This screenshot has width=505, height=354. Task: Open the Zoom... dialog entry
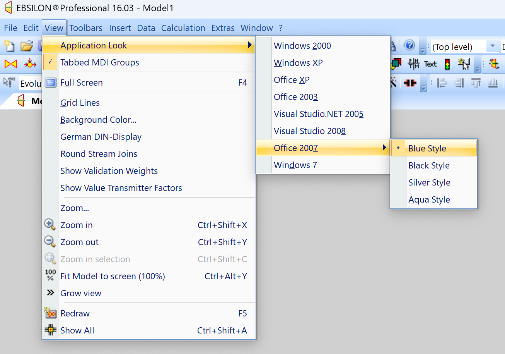point(149,208)
